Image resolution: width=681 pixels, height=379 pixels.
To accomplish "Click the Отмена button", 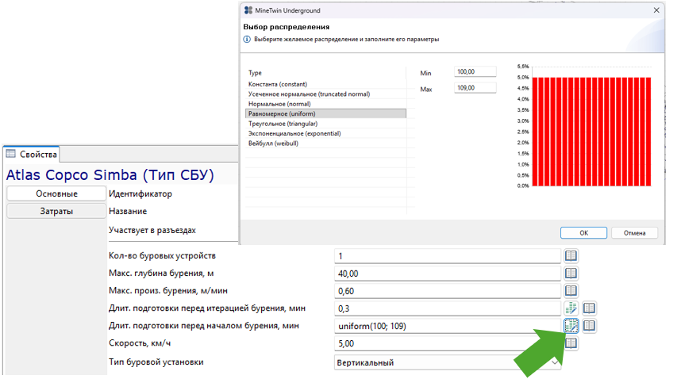I will pos(634,233).
